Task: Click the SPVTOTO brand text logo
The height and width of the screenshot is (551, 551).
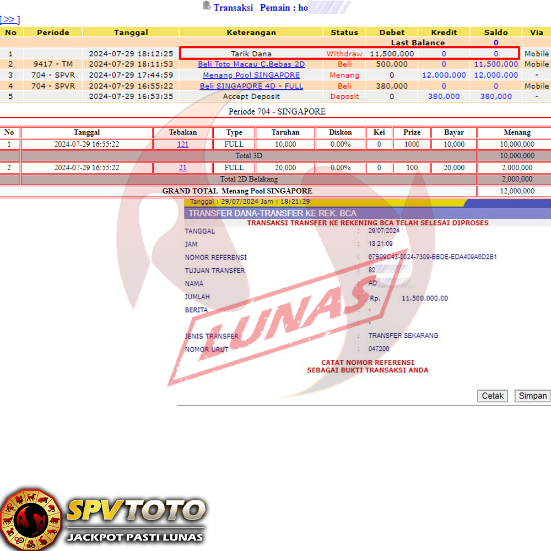Action: pyautogui.click(x=136, y=511)
